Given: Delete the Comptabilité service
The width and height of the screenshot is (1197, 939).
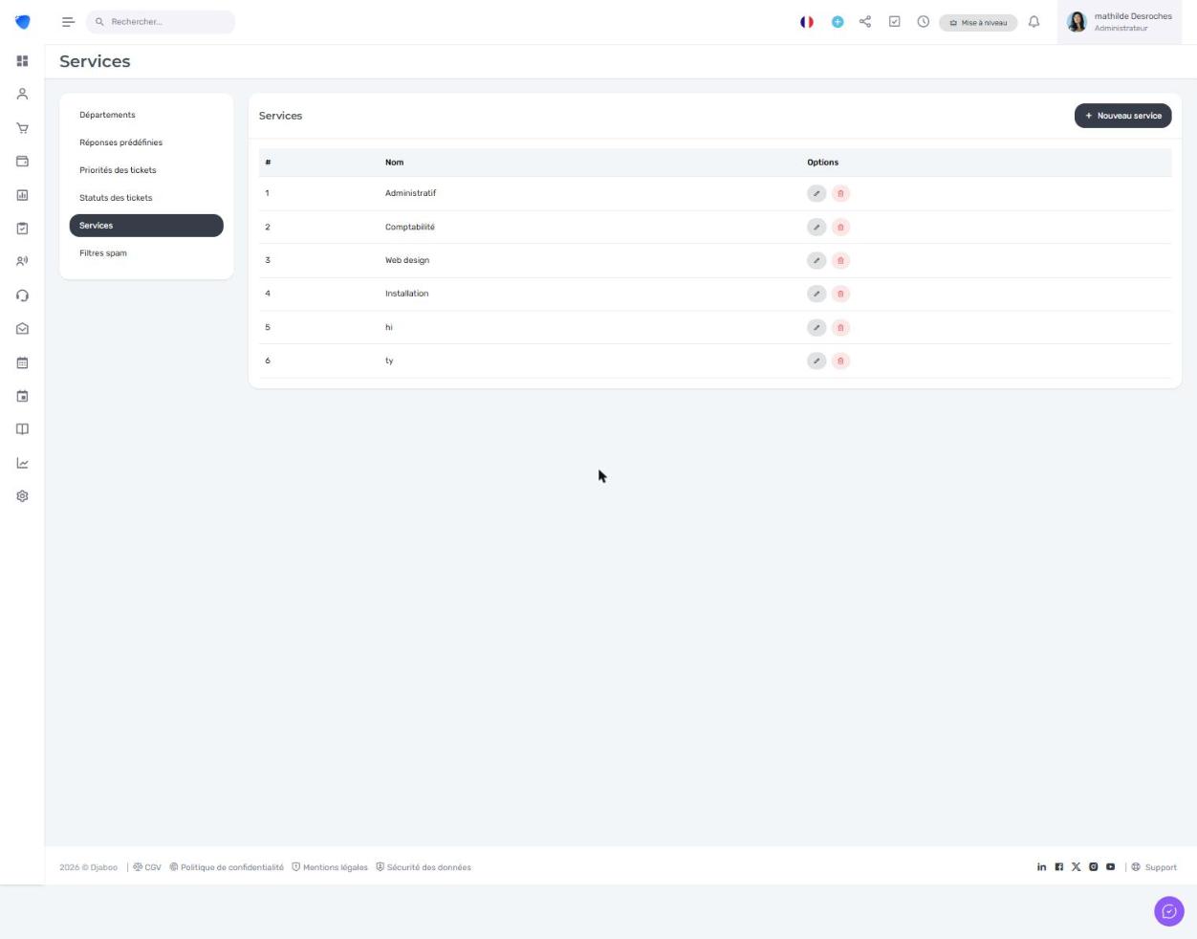Looking at the screenshot, I should [x=840, y=227].
